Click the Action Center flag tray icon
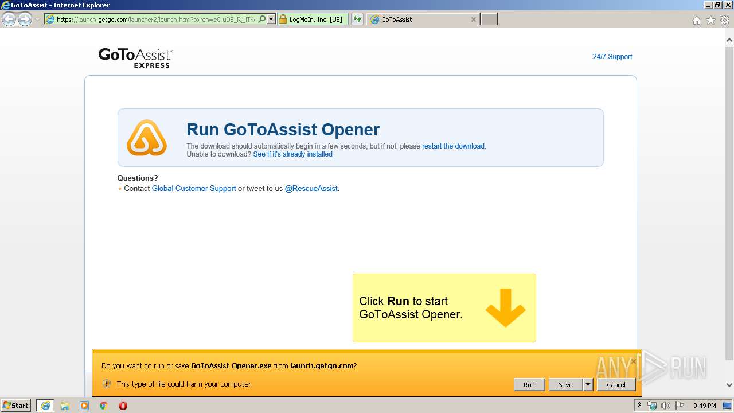The image size is (734, 413). click(x=680, y=406)
